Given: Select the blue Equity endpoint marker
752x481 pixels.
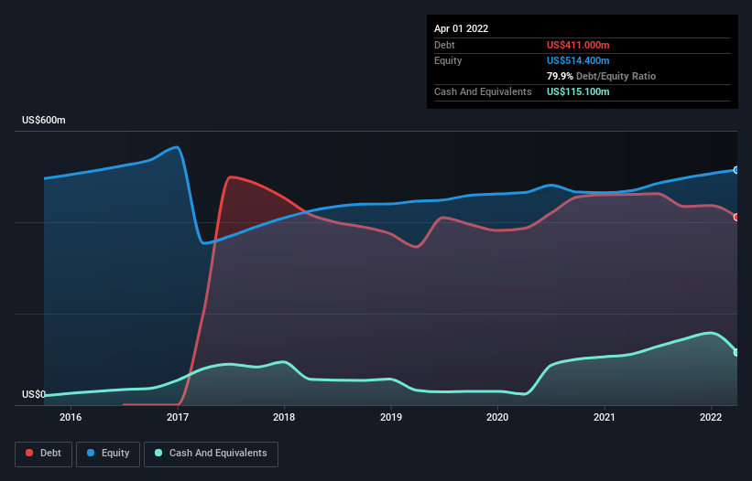Looking at the screenshot, I should tap(736, 170).
